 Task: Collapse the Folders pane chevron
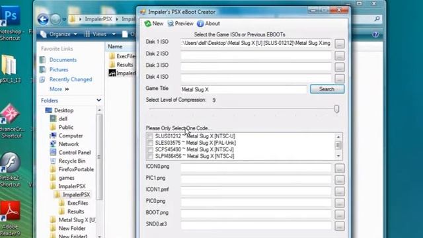tap(98, 100)
